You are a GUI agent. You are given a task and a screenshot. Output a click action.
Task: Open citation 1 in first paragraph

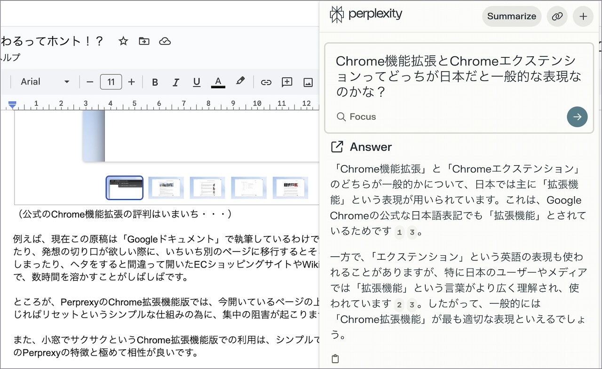pos(399,232)
